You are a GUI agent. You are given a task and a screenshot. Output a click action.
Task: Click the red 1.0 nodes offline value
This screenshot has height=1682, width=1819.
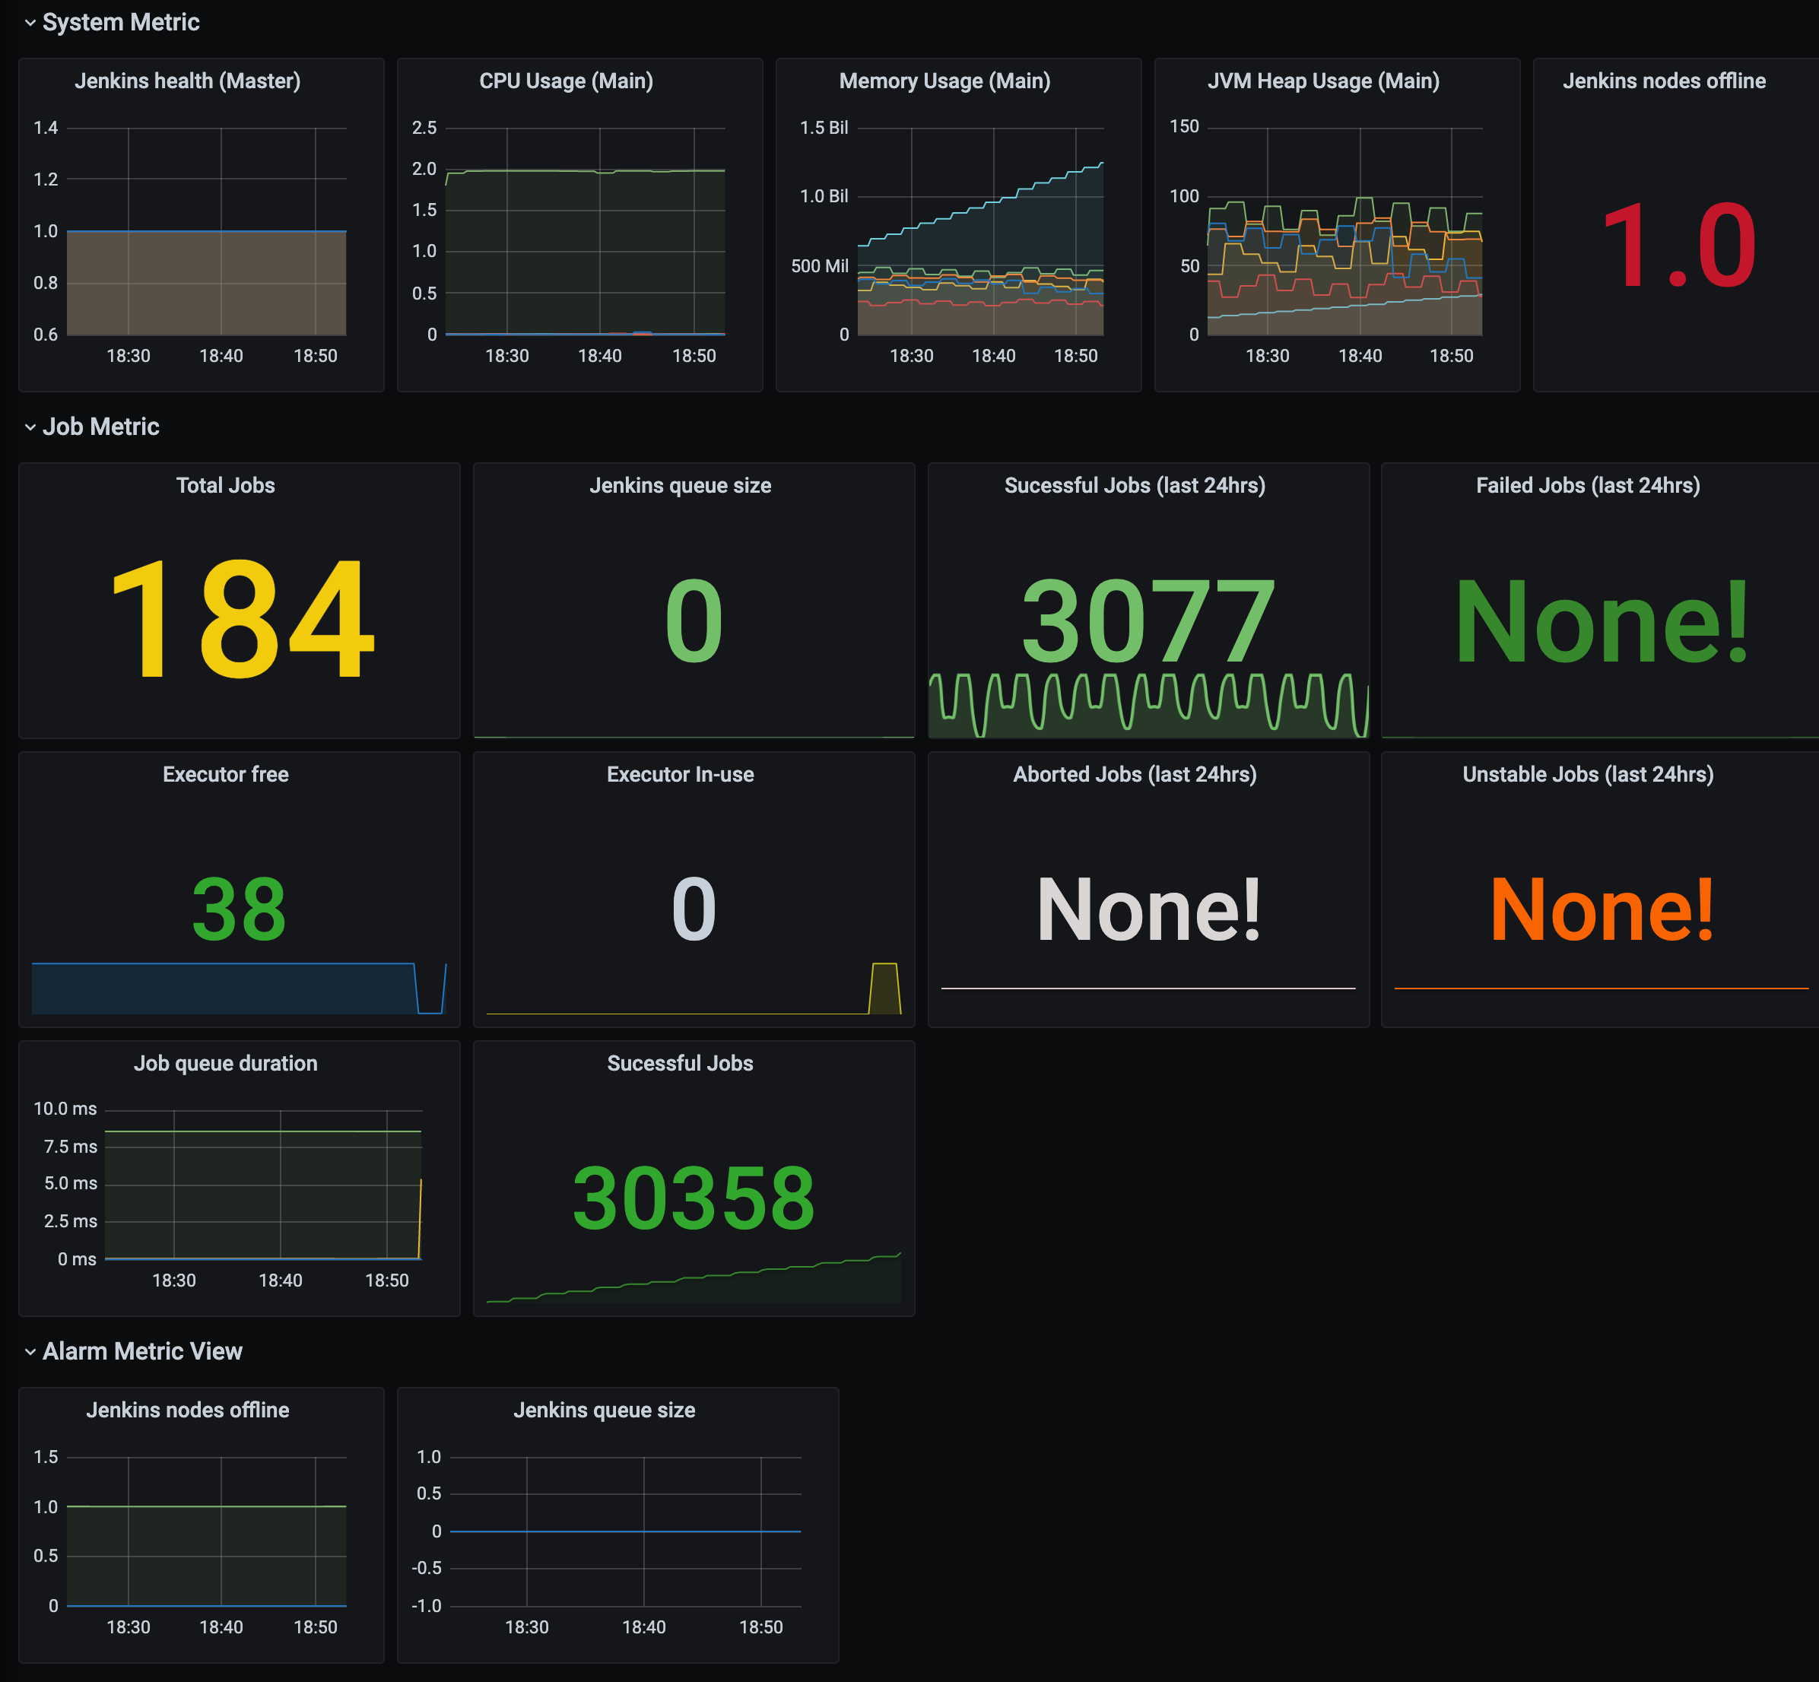(1677, 246)
